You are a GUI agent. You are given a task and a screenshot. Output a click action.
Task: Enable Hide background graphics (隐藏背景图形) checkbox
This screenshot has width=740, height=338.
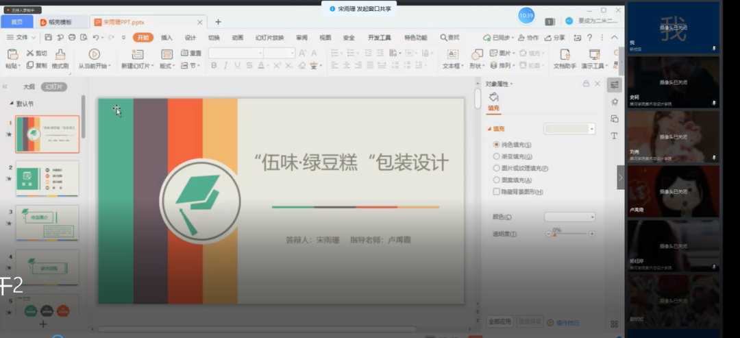coord(497,192)
